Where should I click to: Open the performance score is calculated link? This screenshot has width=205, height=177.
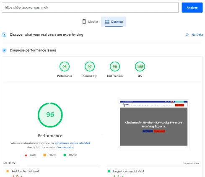(72, 143)
